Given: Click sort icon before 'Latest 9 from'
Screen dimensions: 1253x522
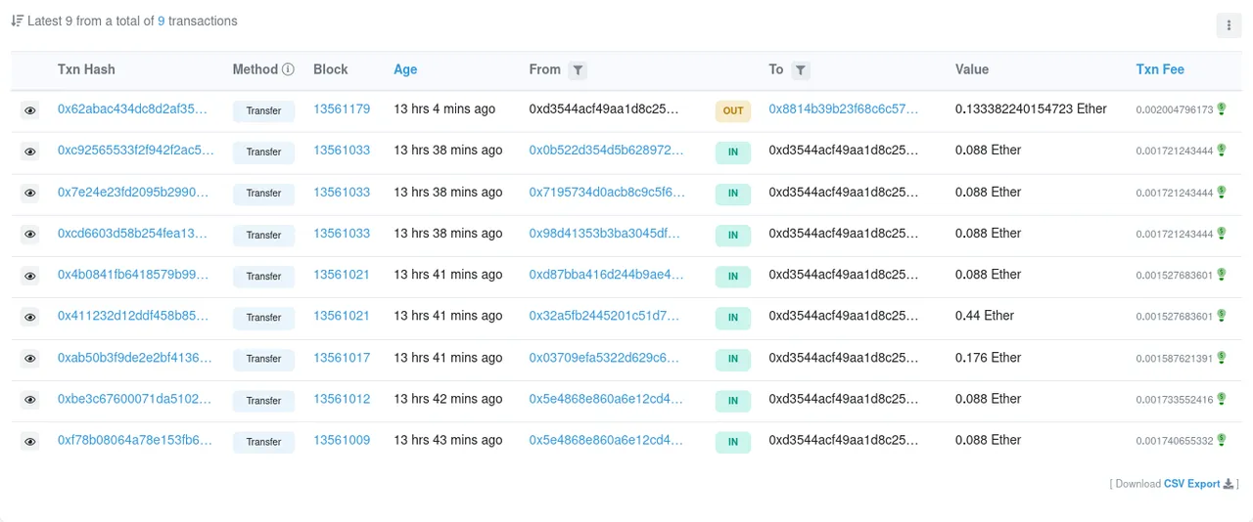Looking at the screenshot, I should (x=17, y=21).
